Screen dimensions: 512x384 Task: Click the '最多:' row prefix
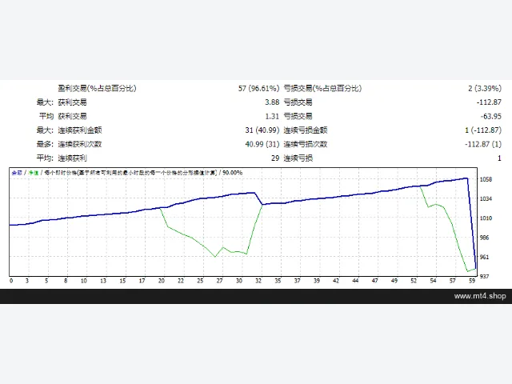tap(45, 144)
